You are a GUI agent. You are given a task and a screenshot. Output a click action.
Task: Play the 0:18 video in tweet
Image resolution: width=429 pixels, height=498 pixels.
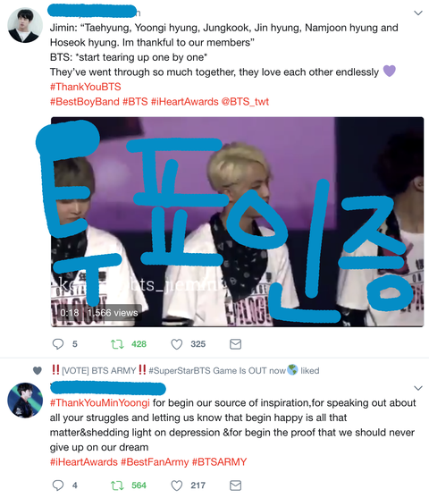(237, 222)
